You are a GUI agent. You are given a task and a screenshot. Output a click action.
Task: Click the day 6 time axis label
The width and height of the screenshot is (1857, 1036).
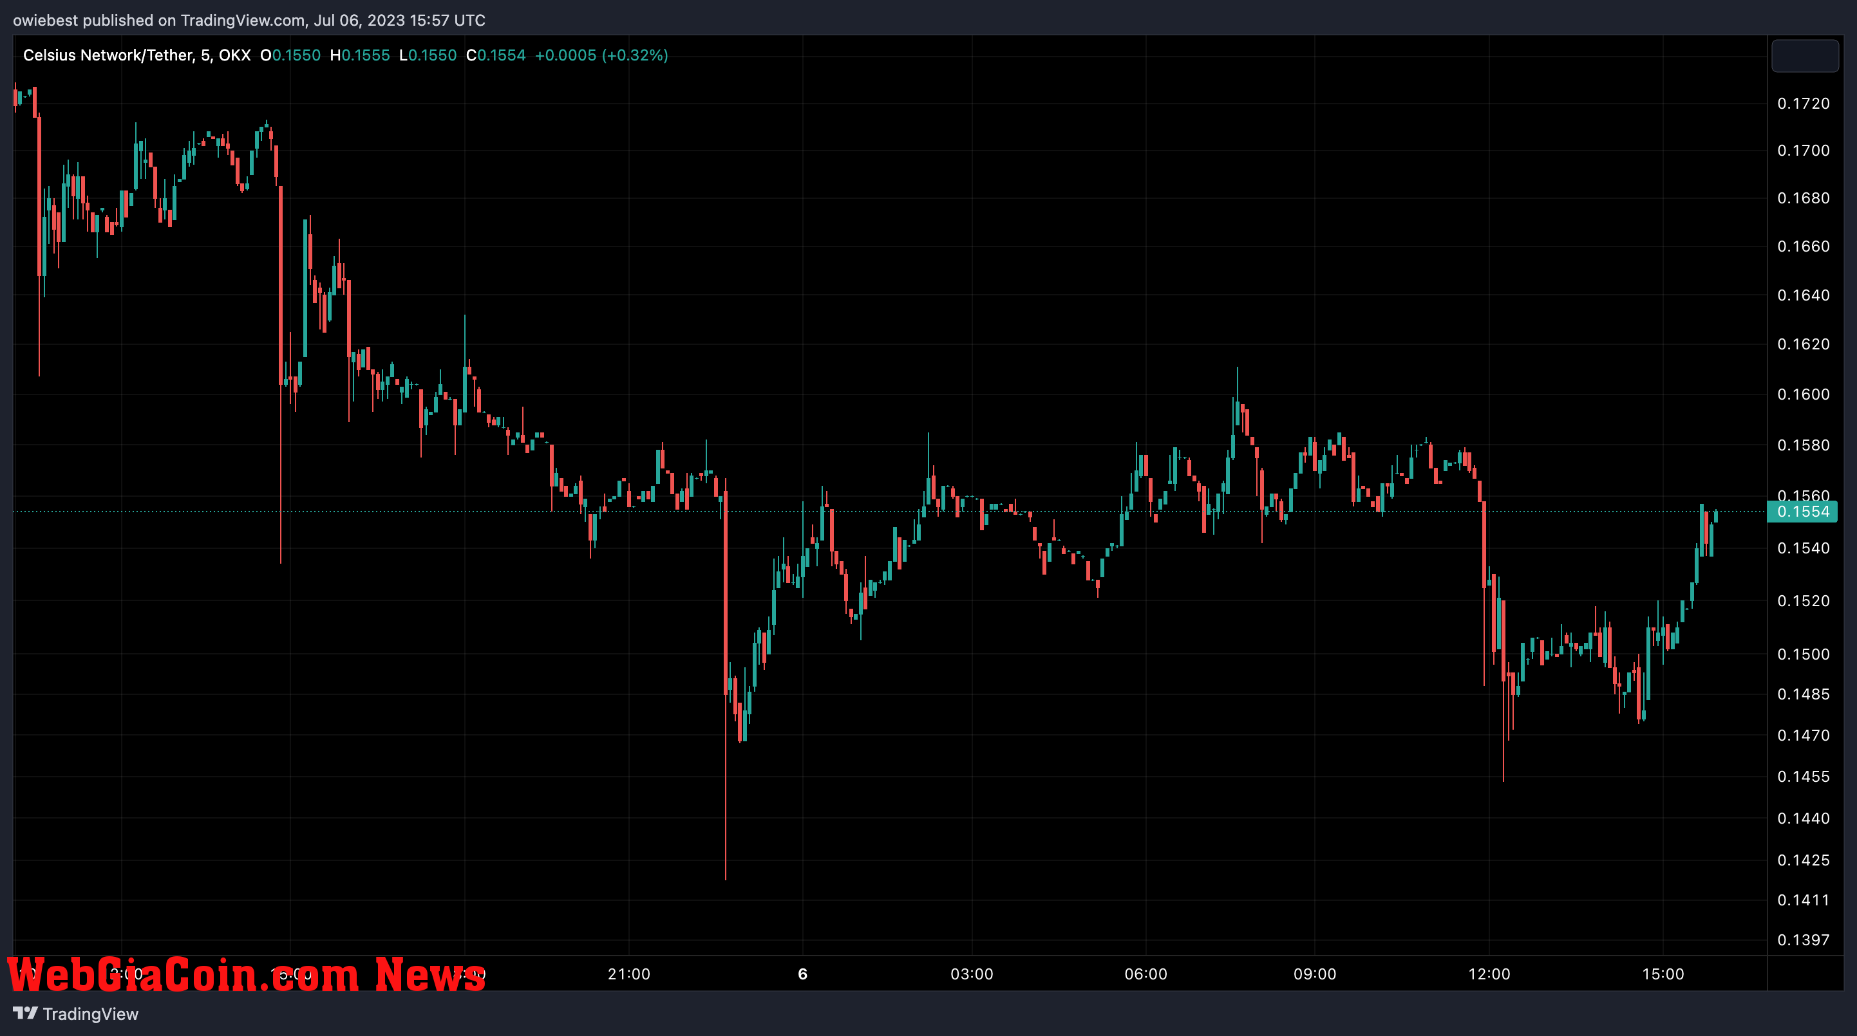[802, 974]
